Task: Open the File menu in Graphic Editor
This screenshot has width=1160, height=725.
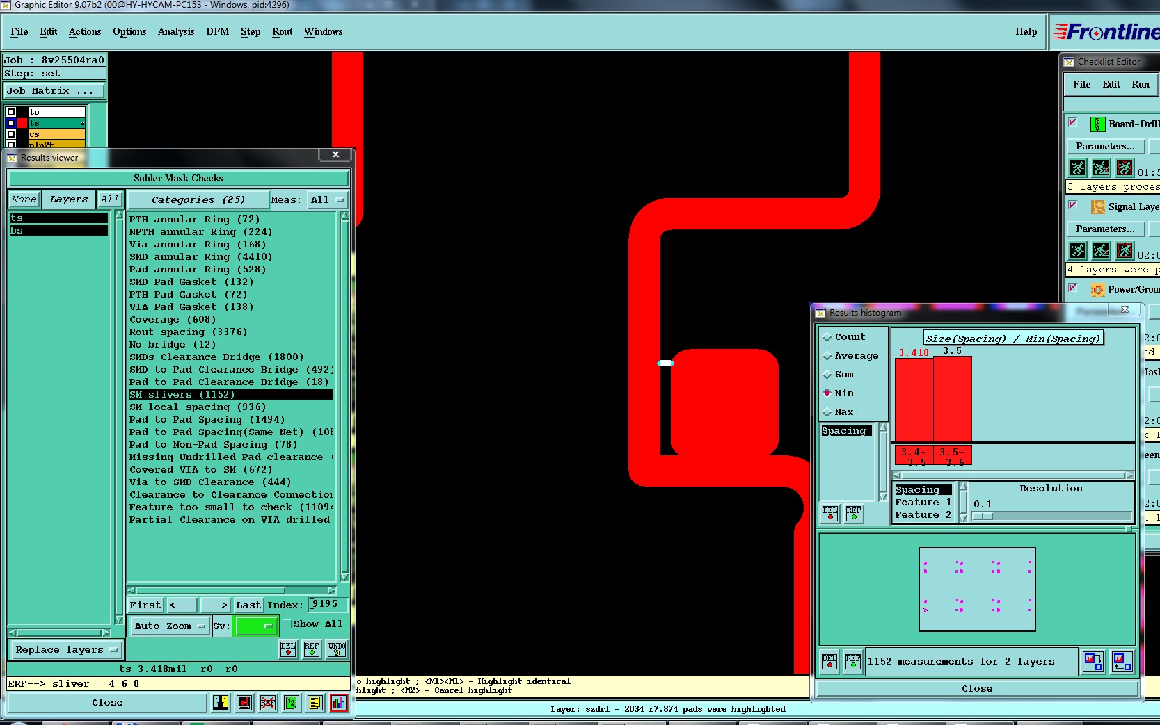Action: click(x=19, y=32)
